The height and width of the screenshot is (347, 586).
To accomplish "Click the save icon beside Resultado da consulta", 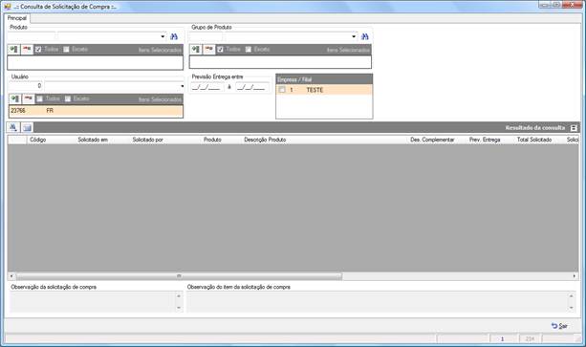I will 574,128.
